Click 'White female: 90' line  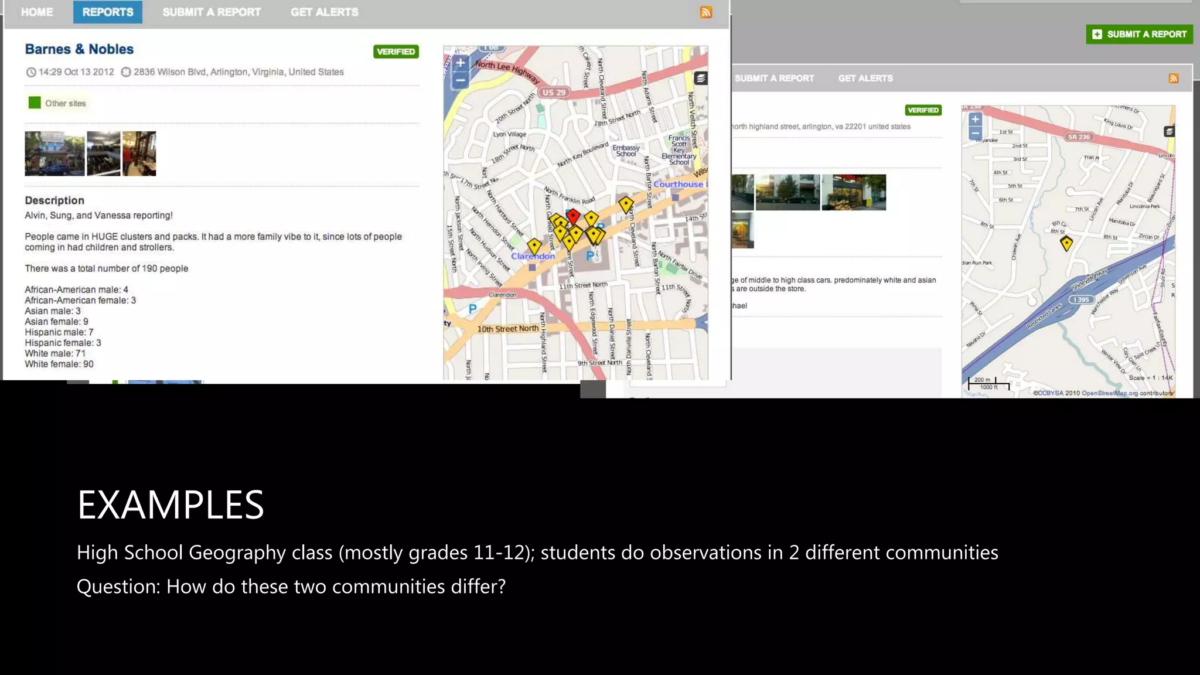[x=59, y=364]
